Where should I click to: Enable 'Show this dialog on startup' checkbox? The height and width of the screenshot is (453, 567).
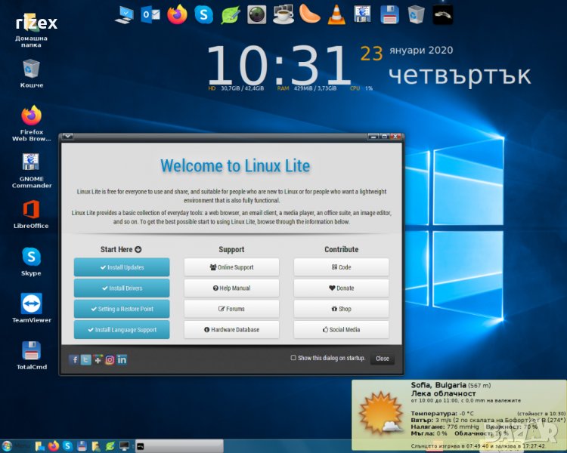pos(293,358)
